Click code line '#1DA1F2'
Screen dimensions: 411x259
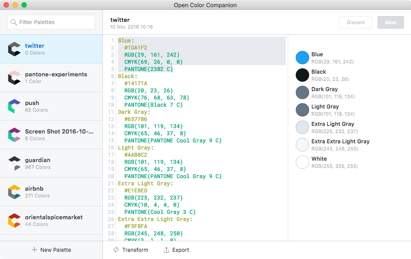pos(136,48)
